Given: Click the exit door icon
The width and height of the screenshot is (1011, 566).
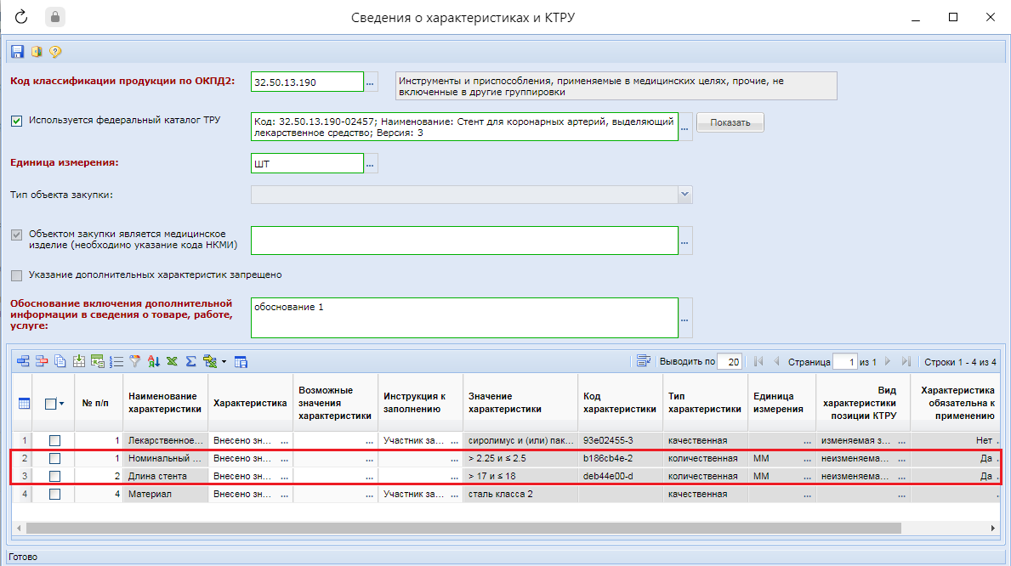Looking at the screenshot, I should pyautogui.click(x=37, y=52).
